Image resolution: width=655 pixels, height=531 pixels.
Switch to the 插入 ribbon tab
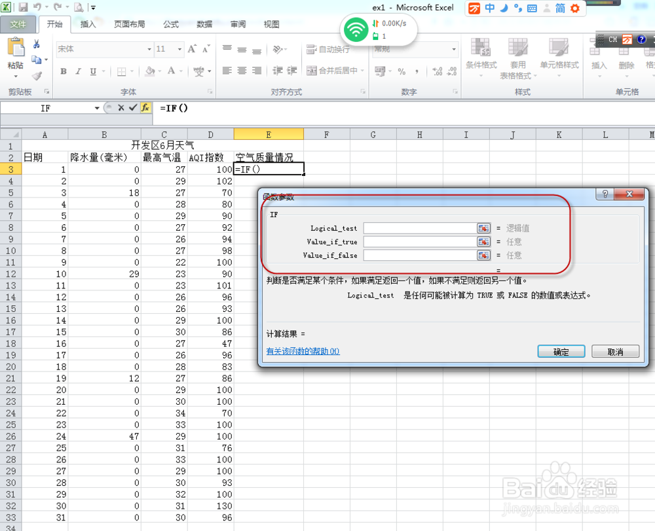(x=88, y=24)
